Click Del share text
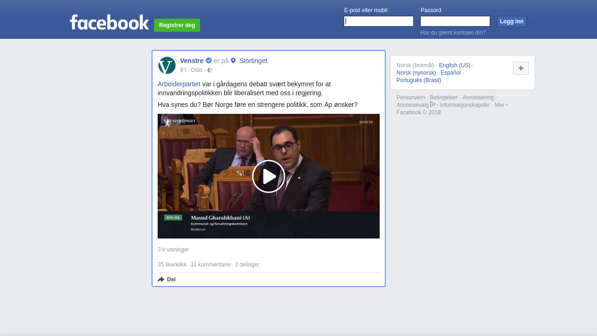Image resolution: width=597 pixels, height=336 pixels. (171, 280)
